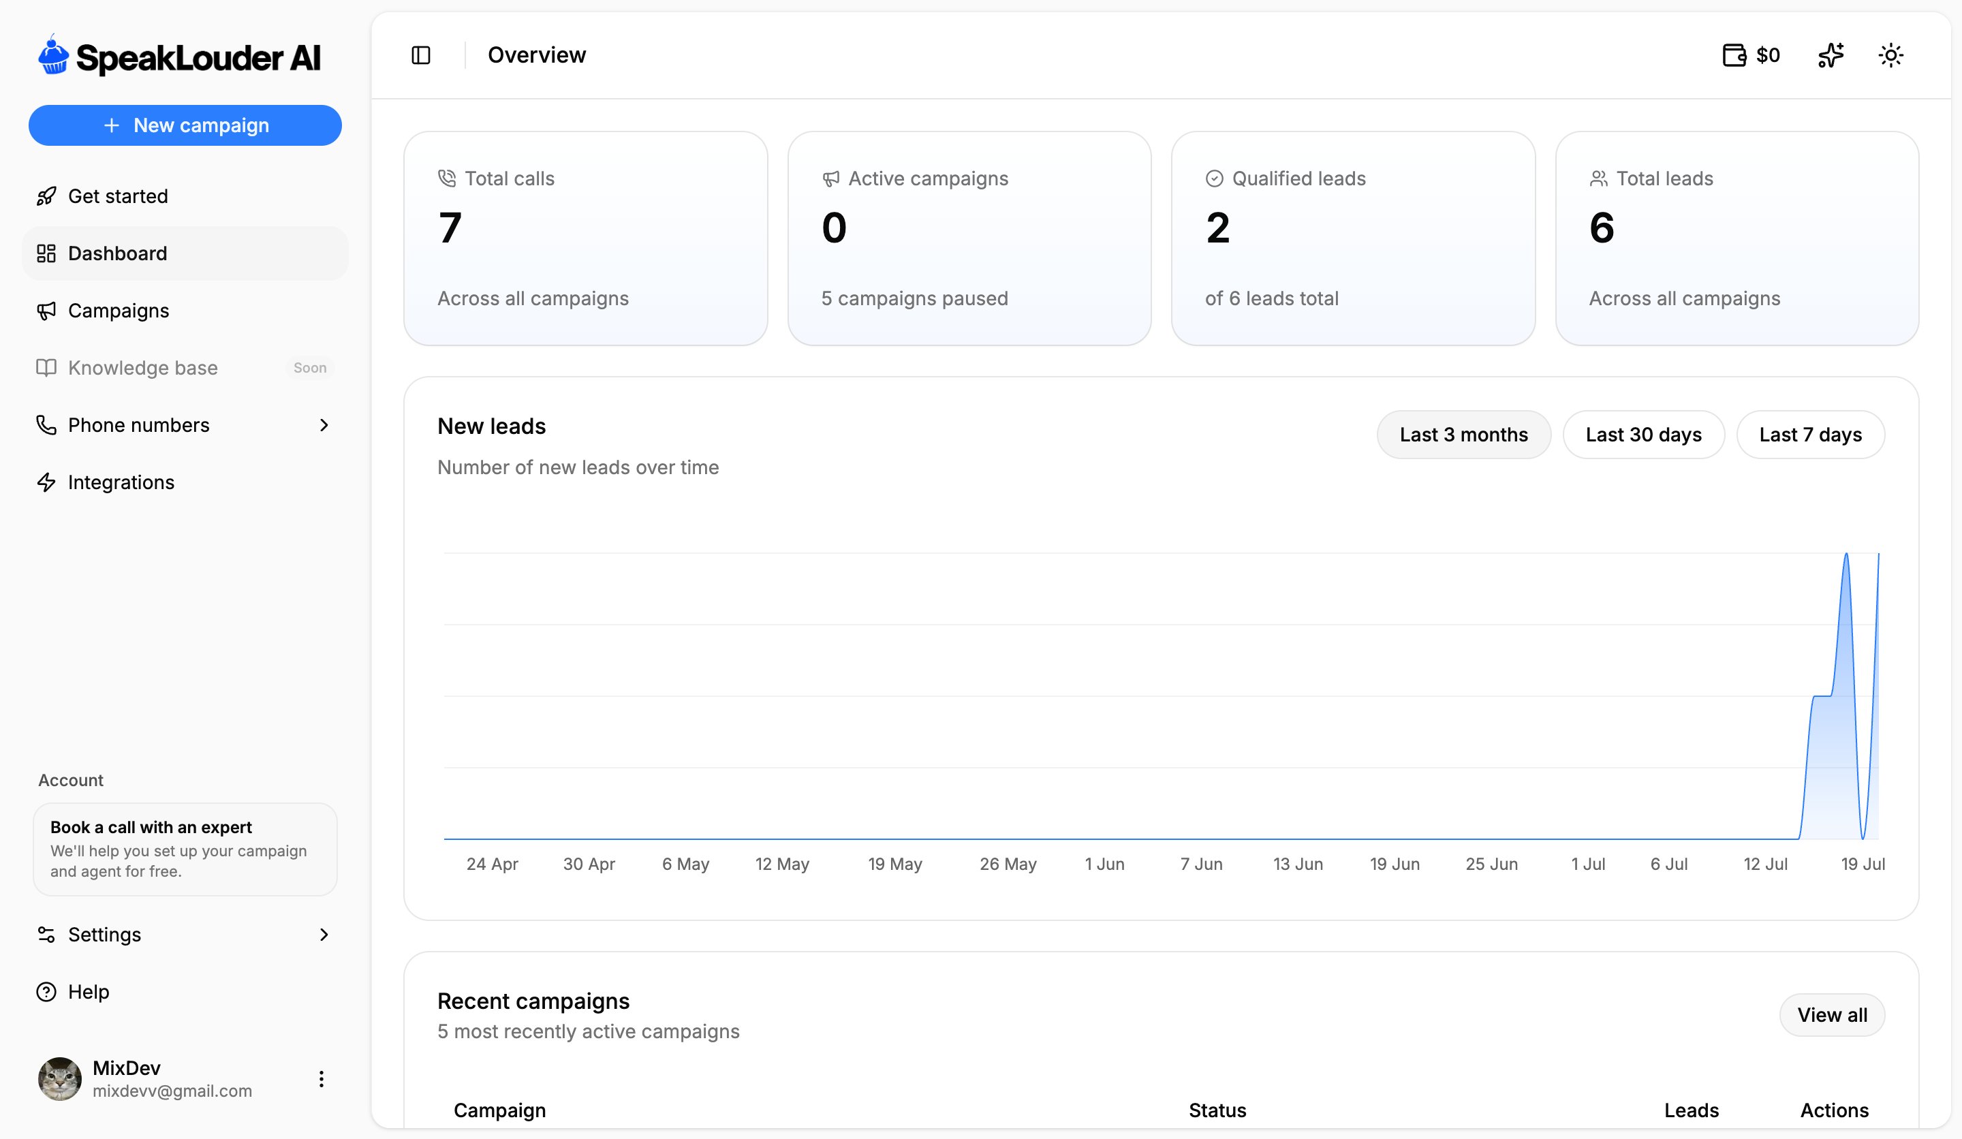Open Book a call with an expert card
The height and width of the screenshot is (1139, 1962).
point(185,849)
